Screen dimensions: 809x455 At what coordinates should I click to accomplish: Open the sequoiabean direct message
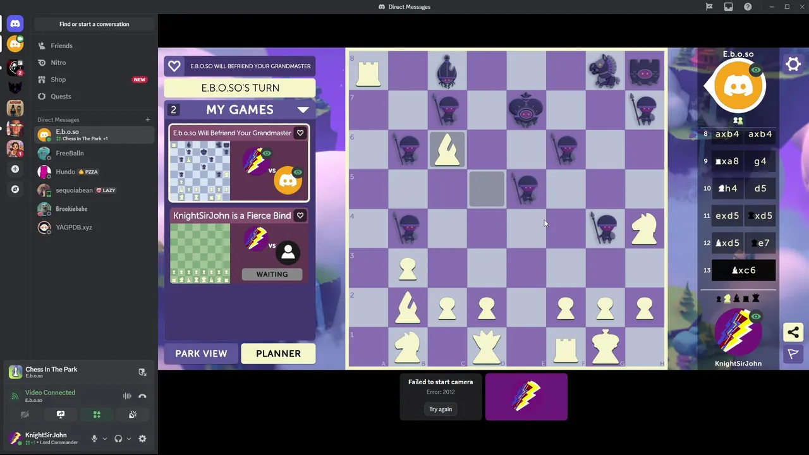[x=94, y=190]
